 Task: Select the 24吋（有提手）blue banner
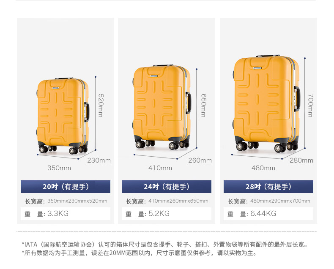166,187
